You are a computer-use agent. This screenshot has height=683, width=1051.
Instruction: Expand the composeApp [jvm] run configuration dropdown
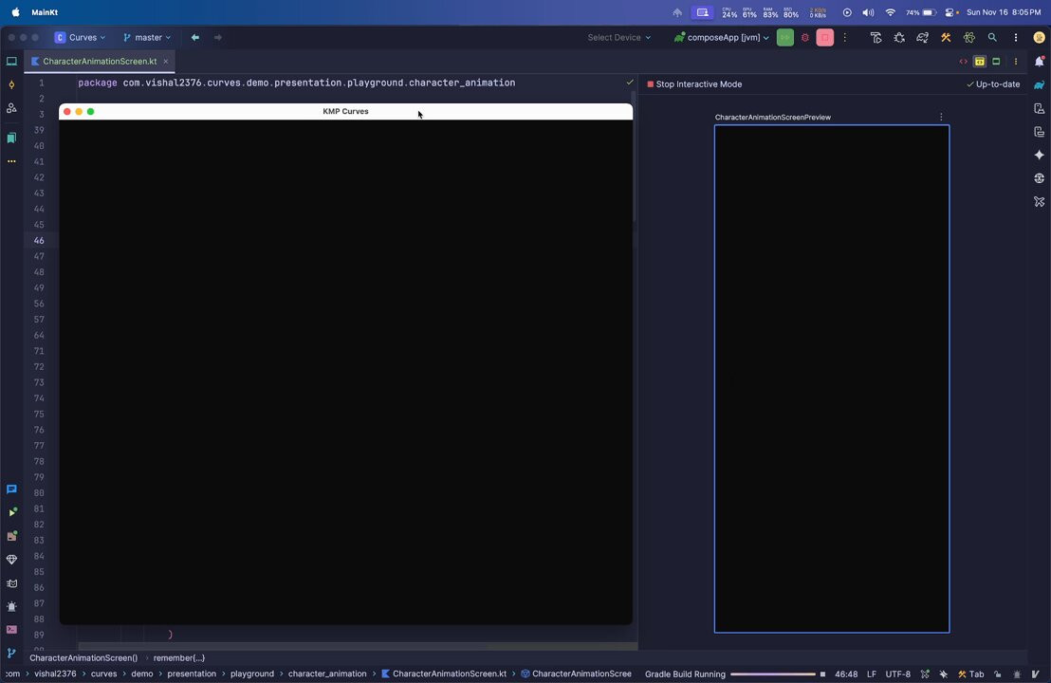tap(722, 38)
